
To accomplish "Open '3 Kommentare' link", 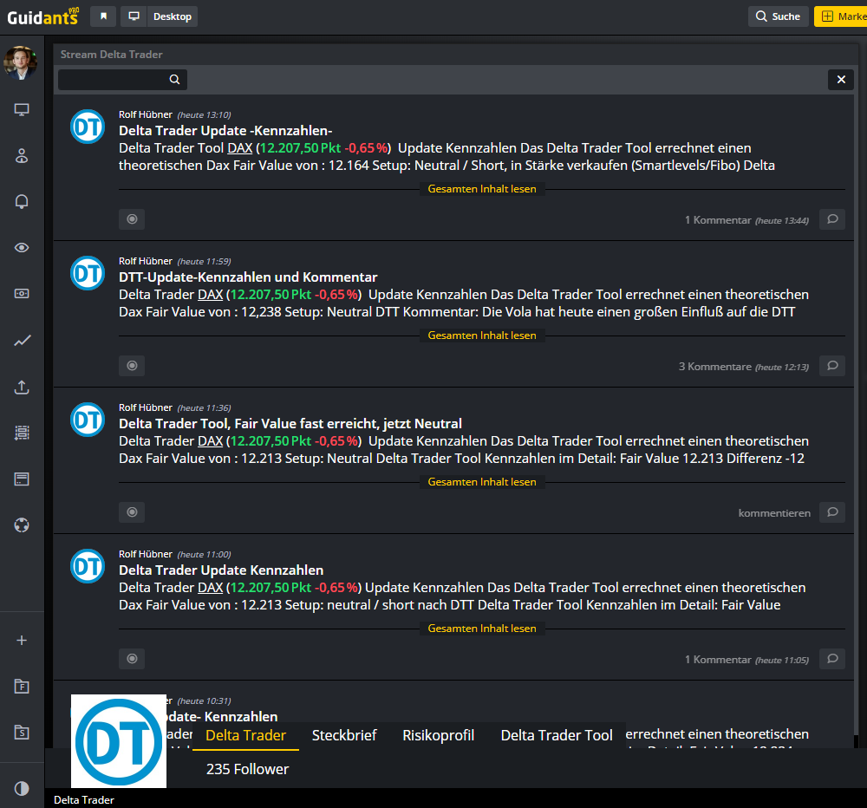I will (x=744, y=367).
